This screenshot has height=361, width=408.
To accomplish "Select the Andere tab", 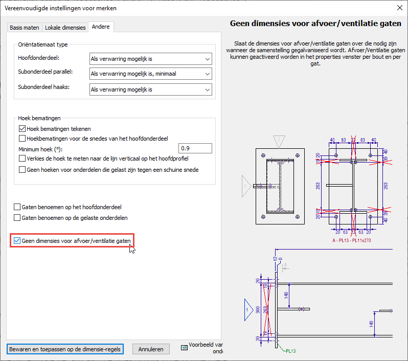I will click(x=101, y=27).
